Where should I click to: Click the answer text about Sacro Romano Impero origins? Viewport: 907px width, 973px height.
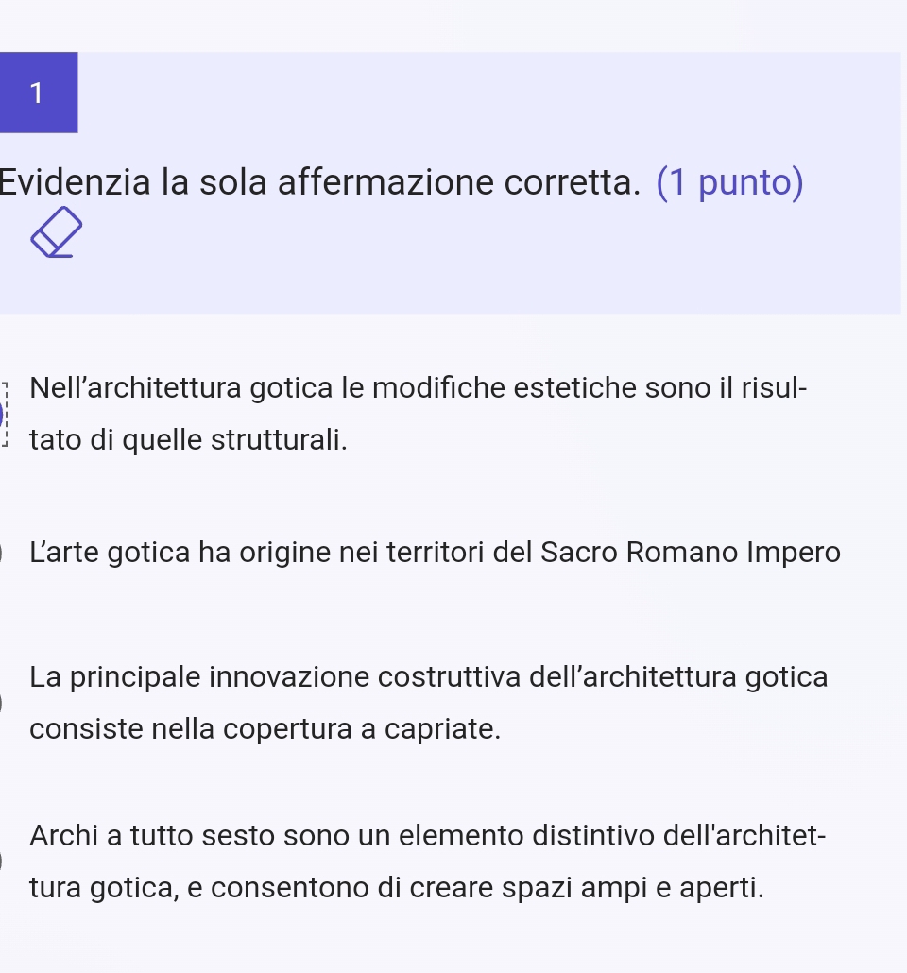tap(435, 552)
